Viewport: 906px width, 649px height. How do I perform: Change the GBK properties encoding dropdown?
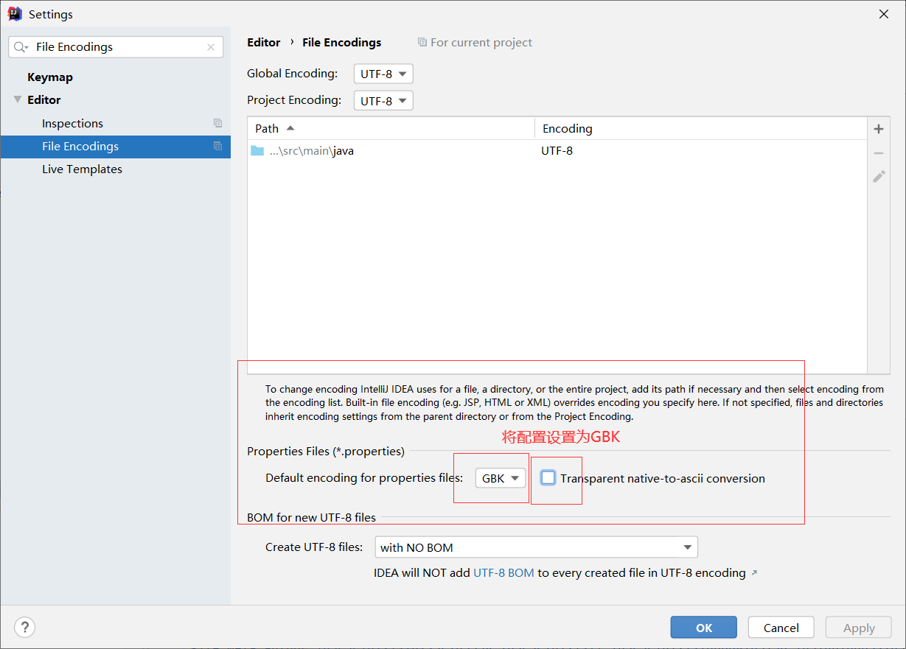click(500, 477)
